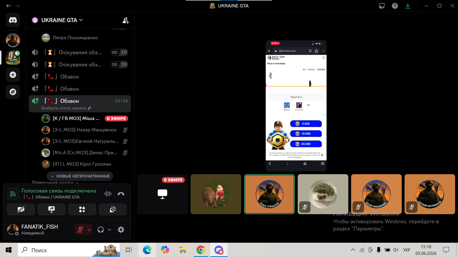Select the hedgehog avatar video tile

pos(323,194)
